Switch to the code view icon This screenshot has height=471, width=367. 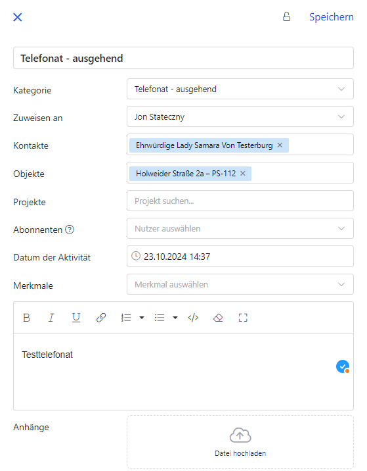point(193,318)
